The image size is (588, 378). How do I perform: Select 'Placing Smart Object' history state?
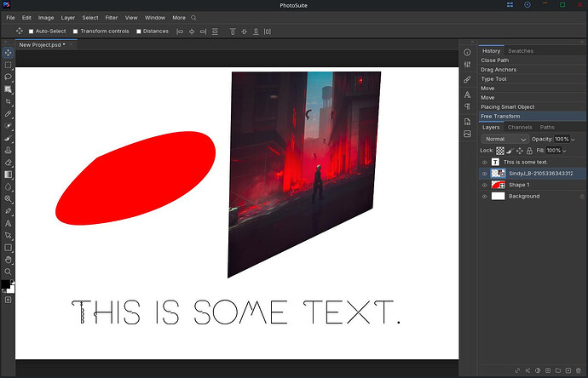pos(533,106)
